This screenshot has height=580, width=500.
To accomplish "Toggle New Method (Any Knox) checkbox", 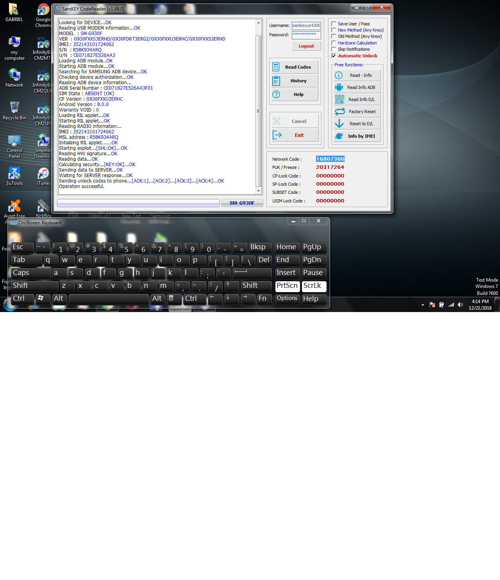I will (334, 30).
